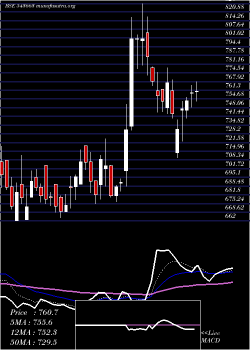Click the 754.68 axis label
Viewport: 250px width, 350px height.
click(x=234, y=94)
